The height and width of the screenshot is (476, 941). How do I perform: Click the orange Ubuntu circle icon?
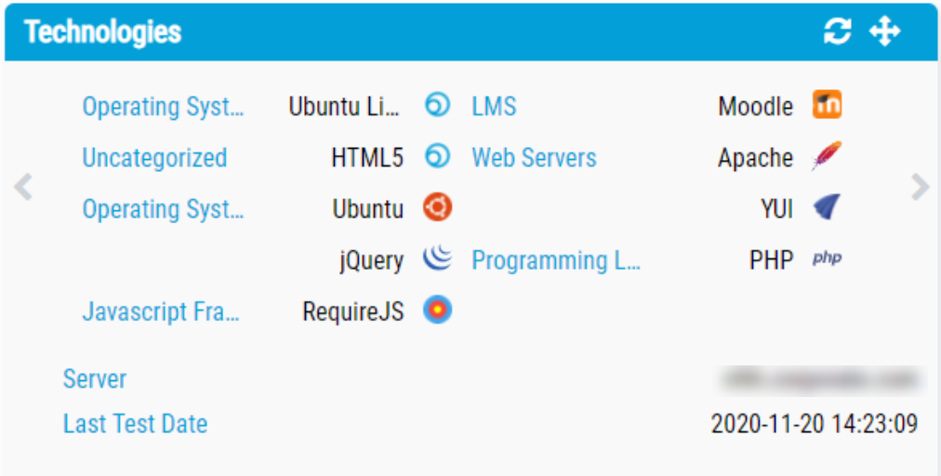[x=438, y=208]
